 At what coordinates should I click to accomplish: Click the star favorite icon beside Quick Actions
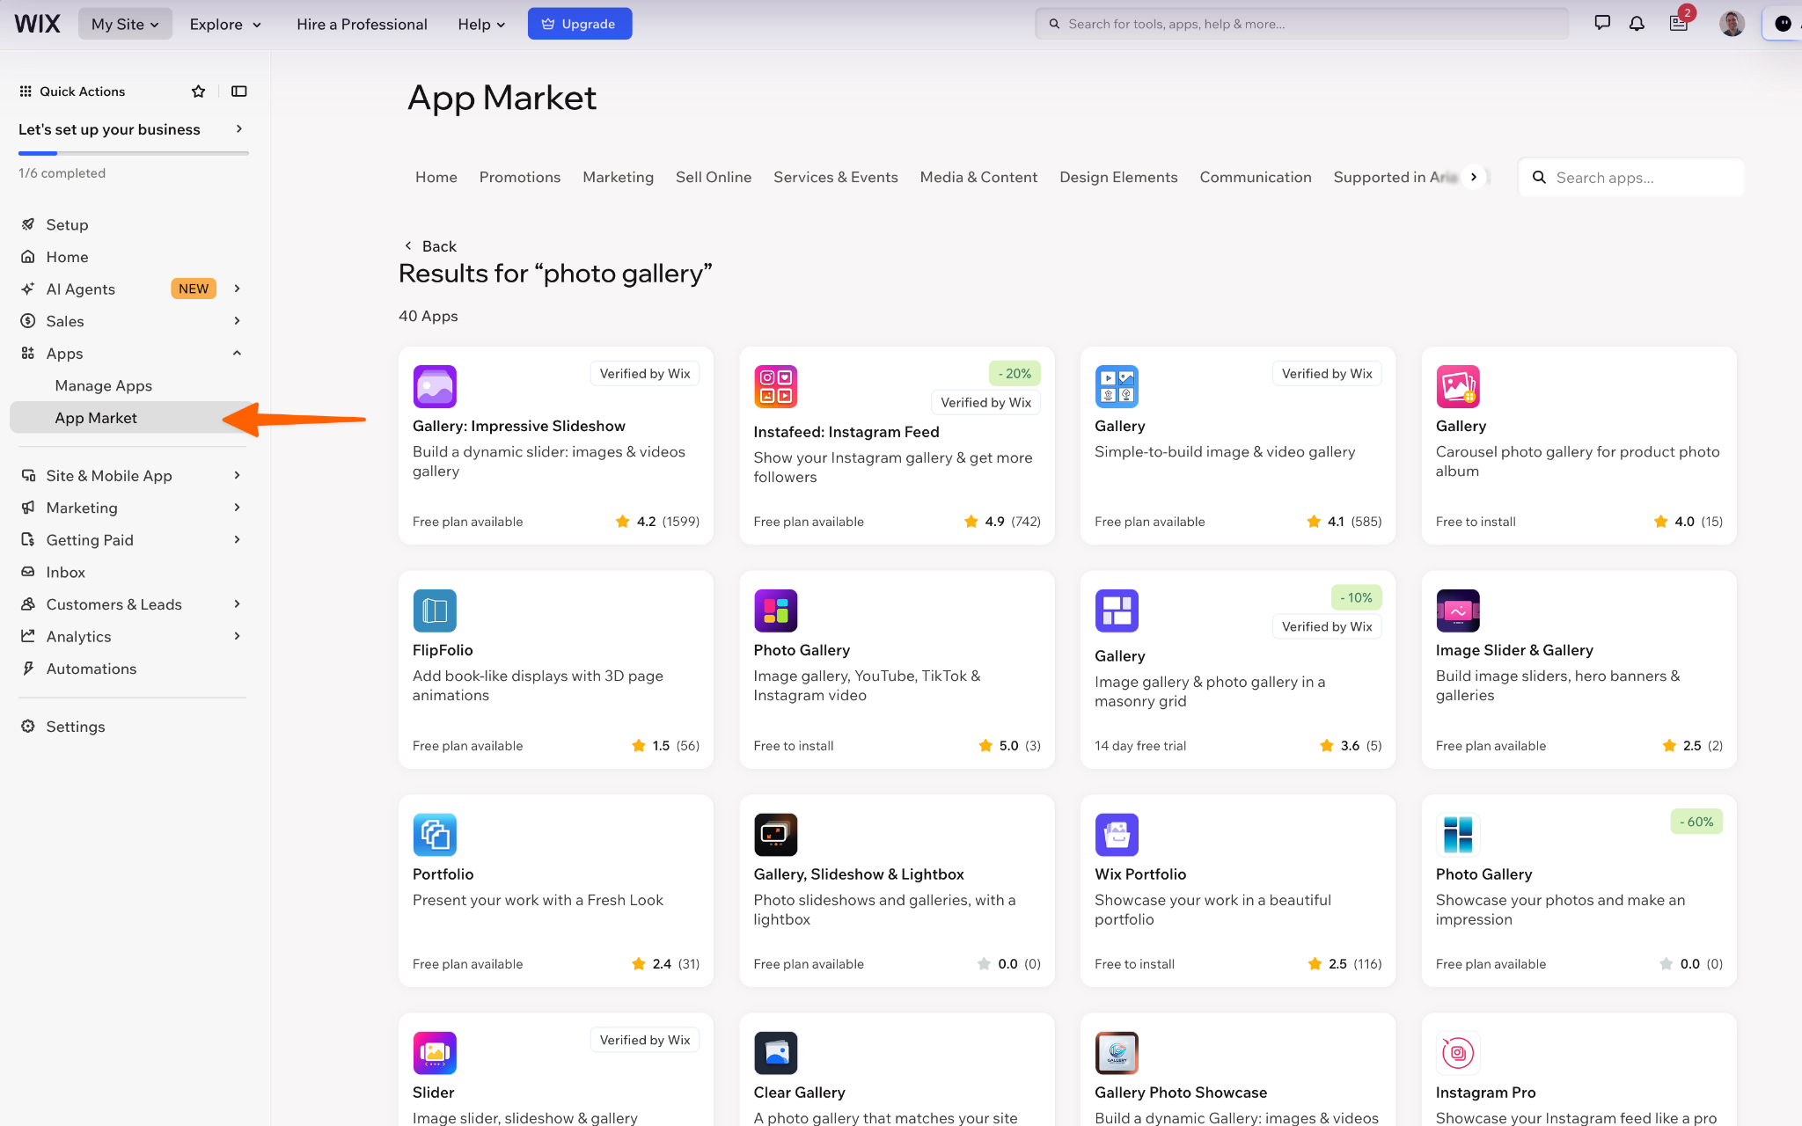point(198,91)
